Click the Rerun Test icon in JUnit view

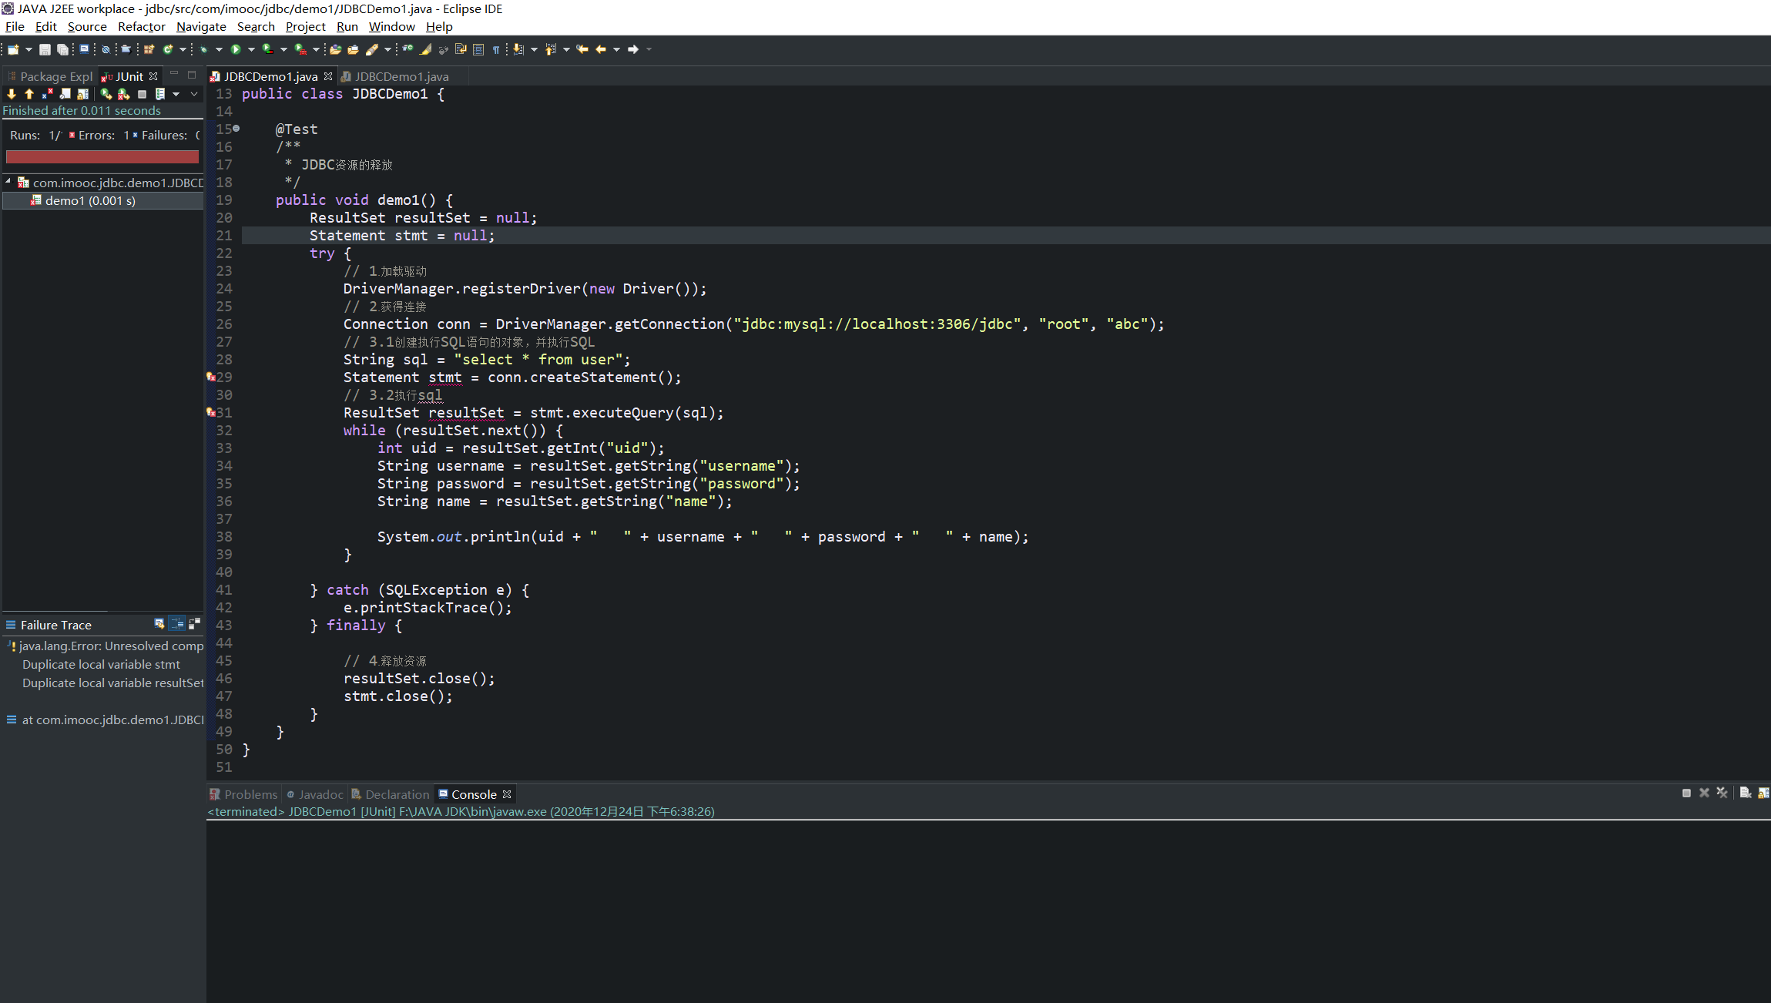[x=106, y=94]
